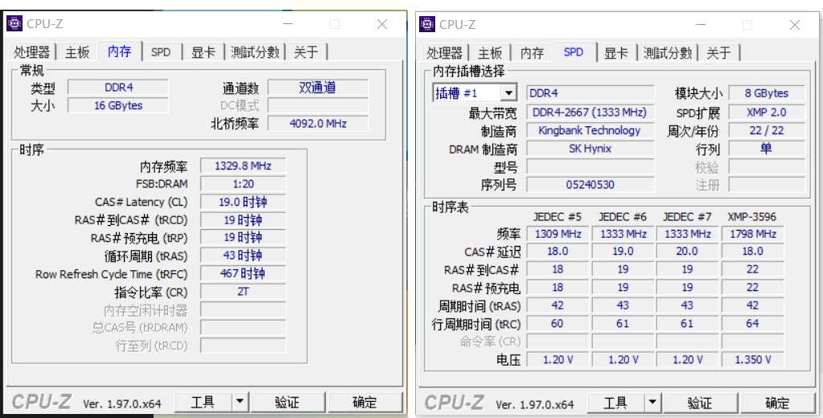This screenshot has height=418, width=823.
Task: Expand 工具 dropdown arrow in right window
Action: click(652, 403)
